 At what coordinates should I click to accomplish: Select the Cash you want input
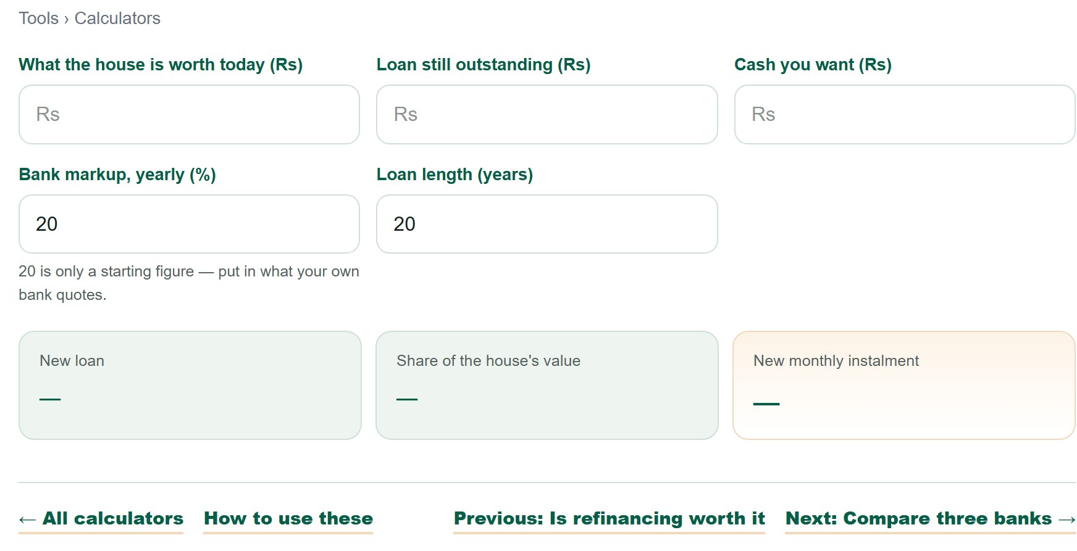coord(905,114)
